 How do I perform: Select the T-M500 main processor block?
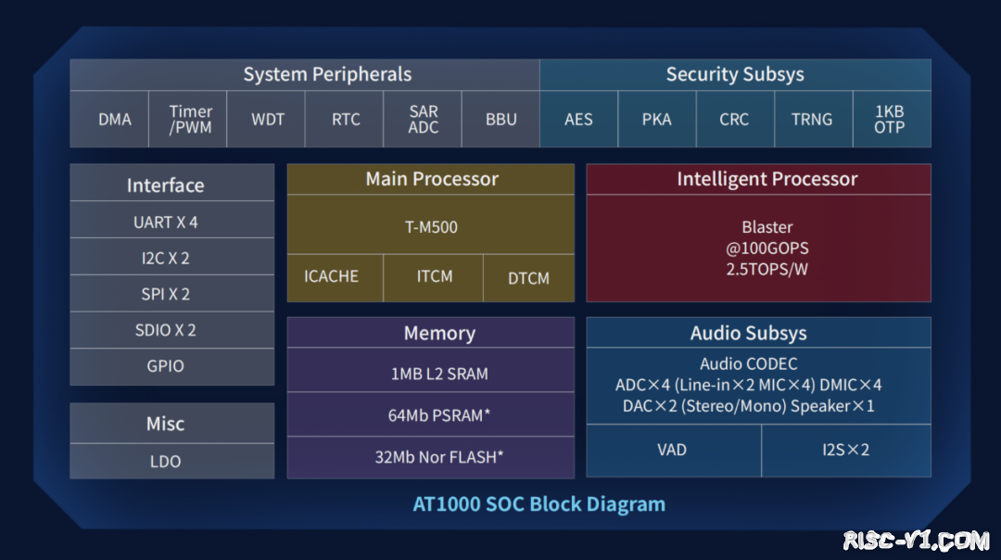430,226
